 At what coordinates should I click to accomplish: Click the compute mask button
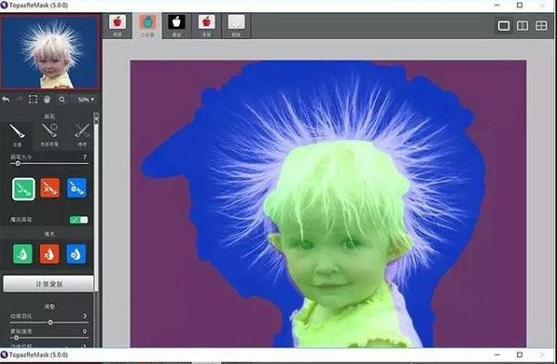click(x=49, y=284)
